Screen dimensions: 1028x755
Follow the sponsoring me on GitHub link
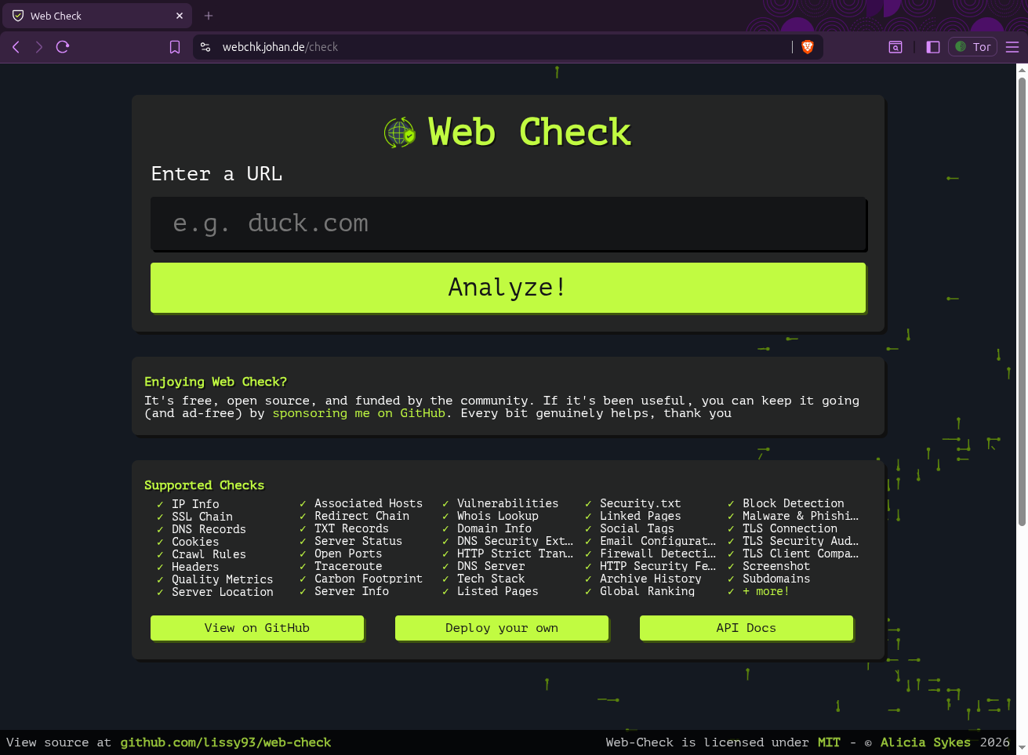[x=358, y=413]
